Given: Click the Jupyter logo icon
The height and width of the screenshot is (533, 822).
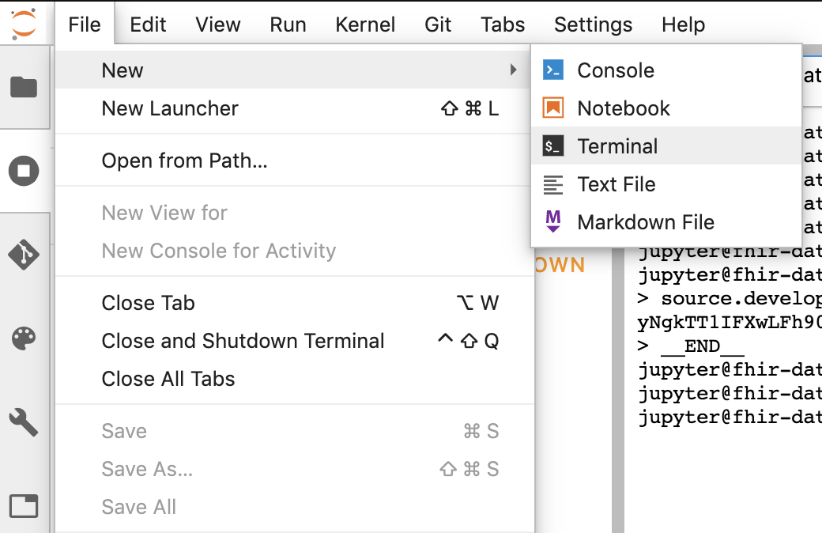Looking at the screenshot, I should coord(24,24).
